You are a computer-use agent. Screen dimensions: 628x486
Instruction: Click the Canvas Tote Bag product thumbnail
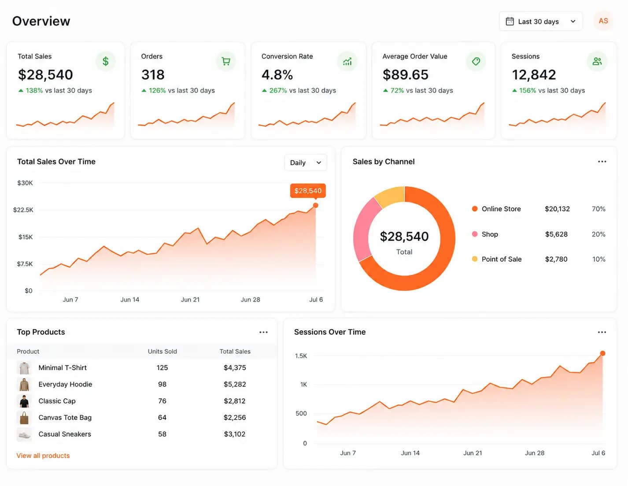[x=24, y=417]
